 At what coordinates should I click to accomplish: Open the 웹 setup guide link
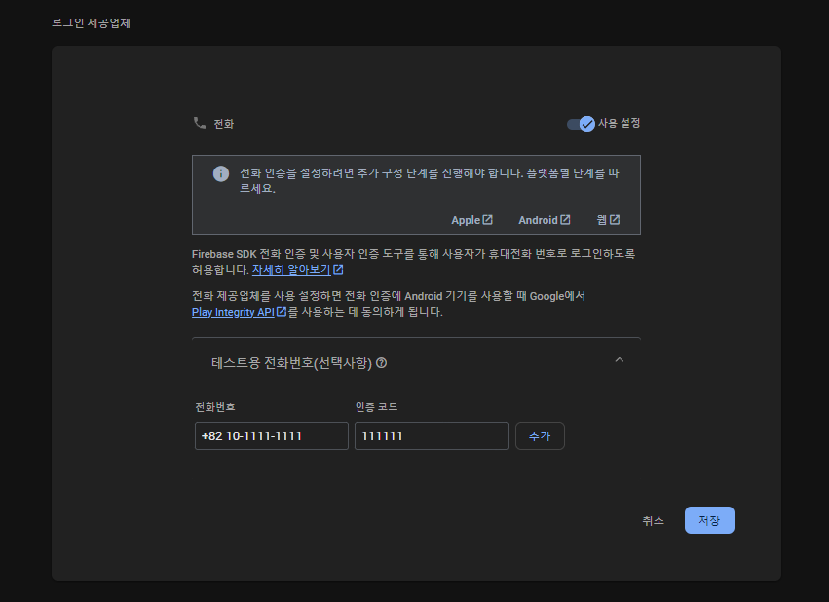tap(608, 220)
